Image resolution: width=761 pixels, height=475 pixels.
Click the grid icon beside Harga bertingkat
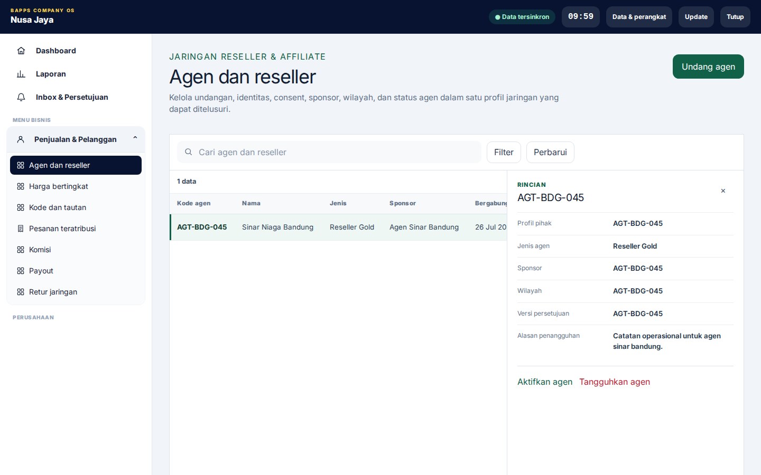[21, 186]
